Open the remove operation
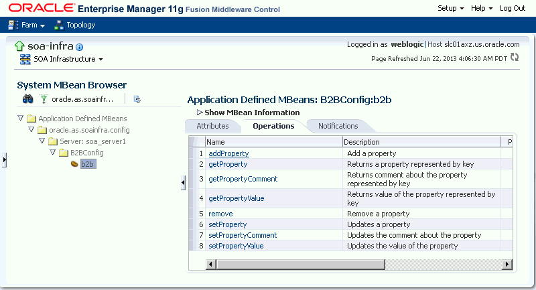The width and height of the screenshot is (536, 290). (x=220, y=214)
